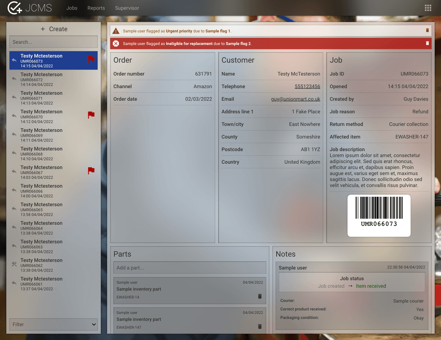Click the Packaging condition value Okay
This screenshot has height=340, width=441.
(419, 318)
